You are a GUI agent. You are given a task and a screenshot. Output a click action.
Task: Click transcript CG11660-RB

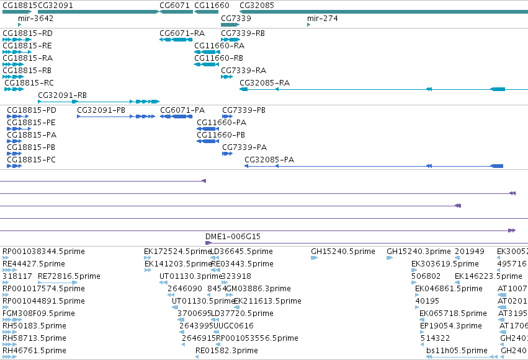pyautogui.click(x=218, y=58)
